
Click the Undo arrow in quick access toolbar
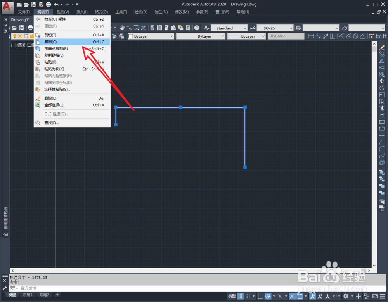[x=56, y=4]
